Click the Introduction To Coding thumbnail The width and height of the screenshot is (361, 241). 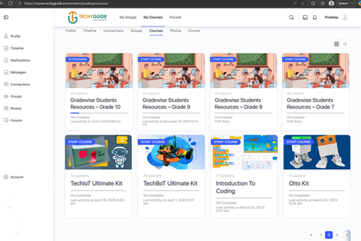(x=244, y=152)
